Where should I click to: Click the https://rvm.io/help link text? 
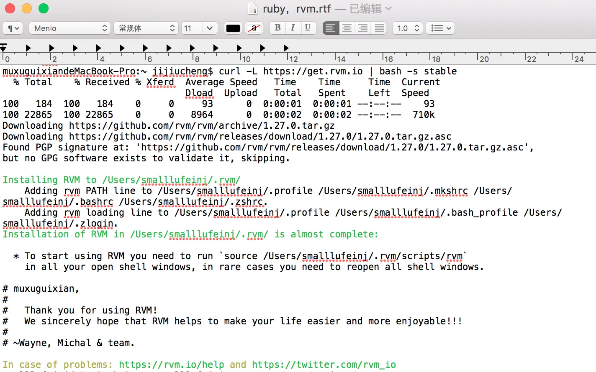172,364
